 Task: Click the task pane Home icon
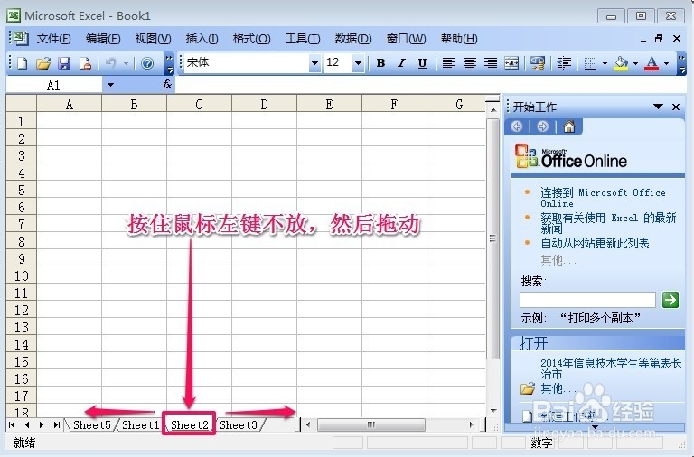pyautogui.click(x=569, y=127)
